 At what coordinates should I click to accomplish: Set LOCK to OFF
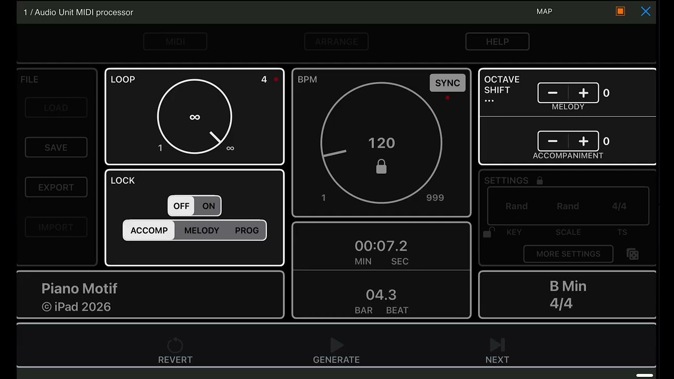(181, 206)
